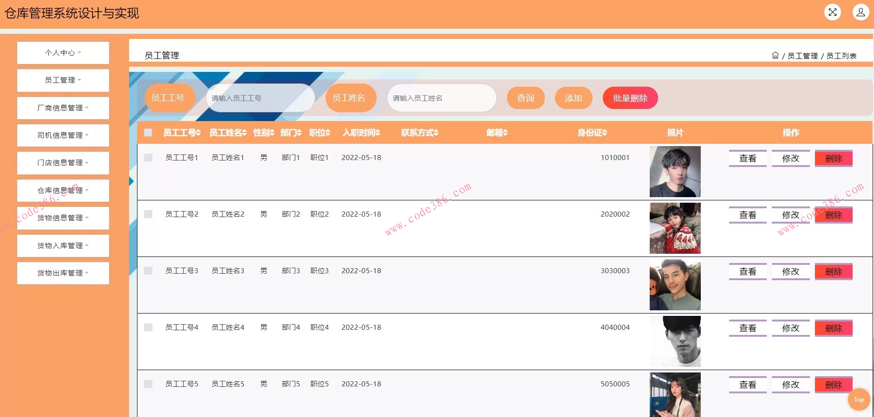Edit 员工工号3 using 修改 button
The height and width of the screenshot is (417, 874).
coord(791,271)
